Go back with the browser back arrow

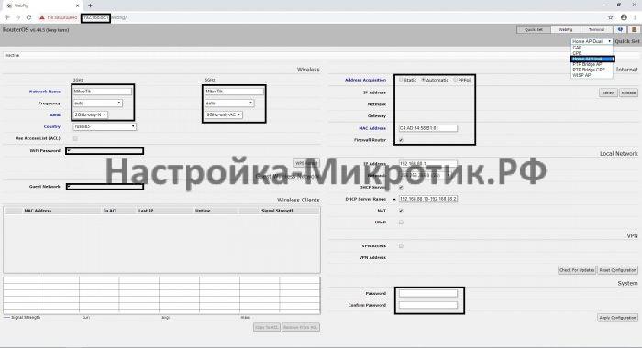[7, 17]
